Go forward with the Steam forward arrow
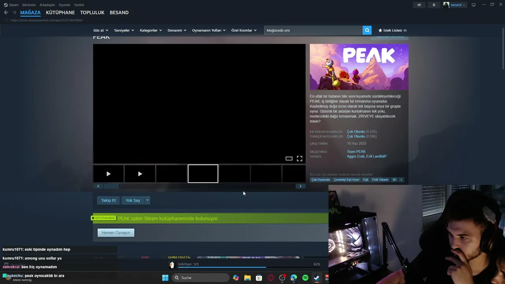 pos(15,13)
